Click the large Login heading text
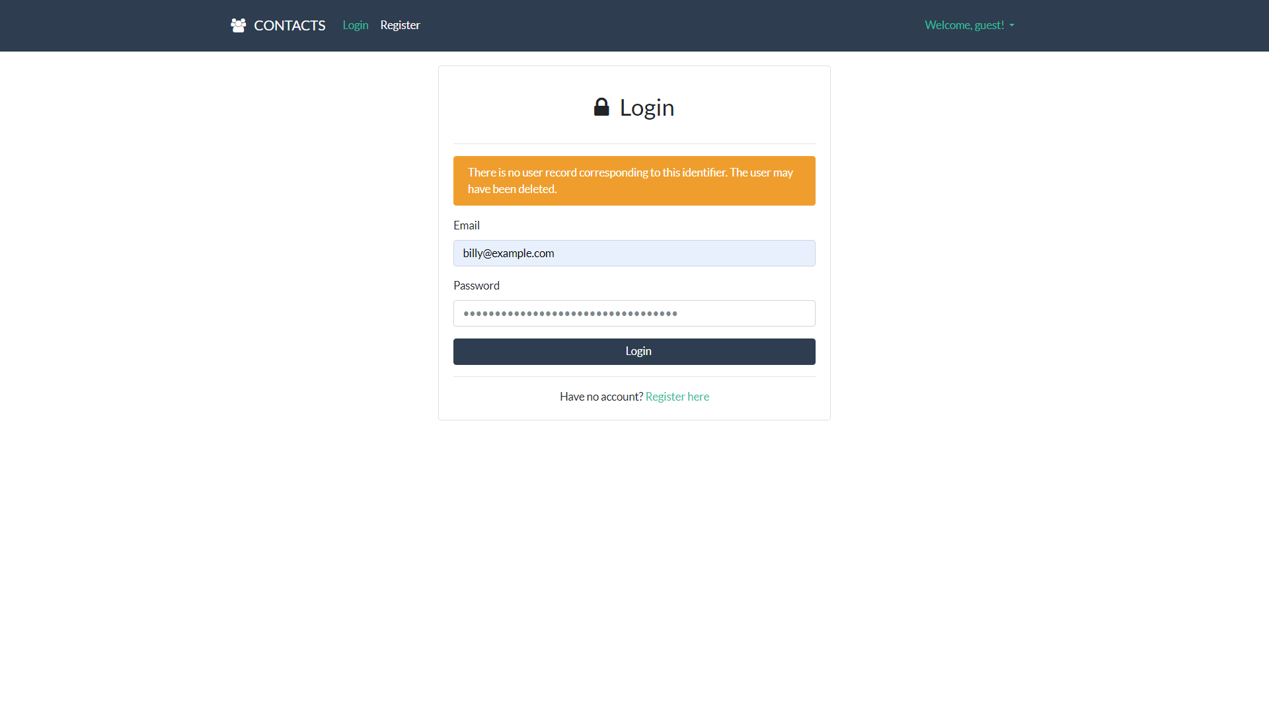The height and width of the screenshot is (714, 1269). click(646, 108)
